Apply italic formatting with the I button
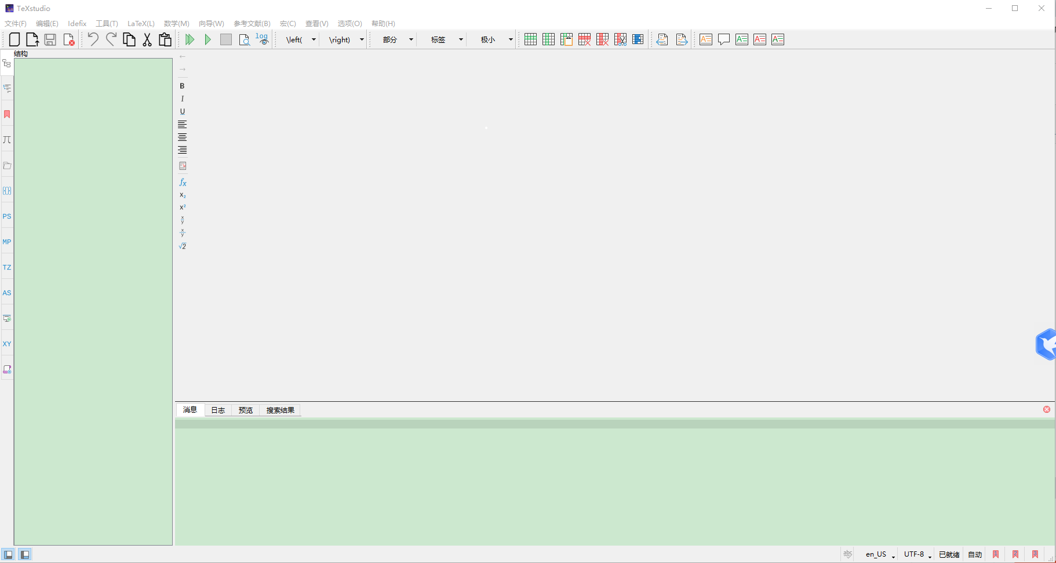The width and height of the screenshot is (1056, 563). (182, 99)
